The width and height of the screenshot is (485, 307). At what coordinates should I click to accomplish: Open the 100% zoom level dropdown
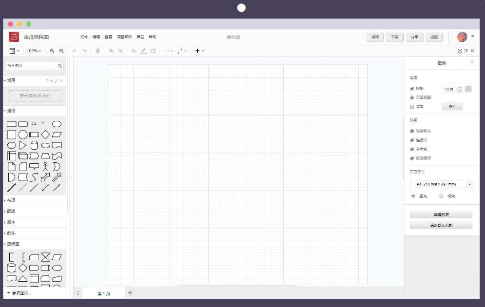point(34,51)
